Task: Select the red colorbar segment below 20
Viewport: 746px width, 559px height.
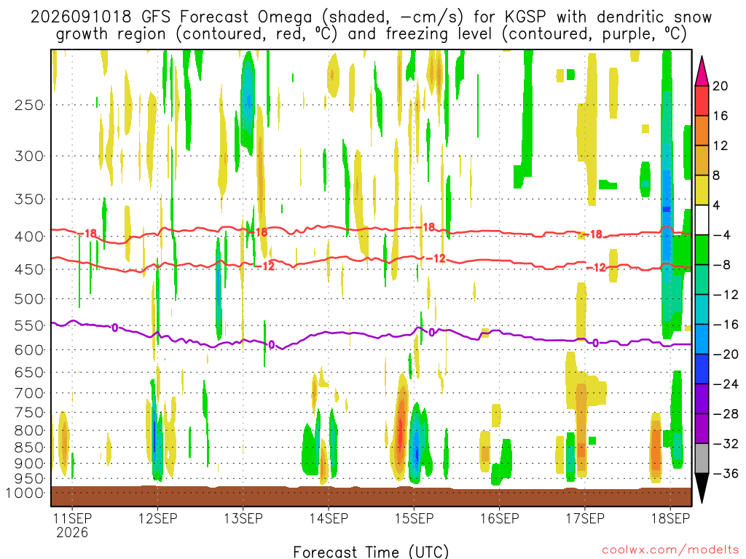Action: pyautogui.click(x=702, y=100)
